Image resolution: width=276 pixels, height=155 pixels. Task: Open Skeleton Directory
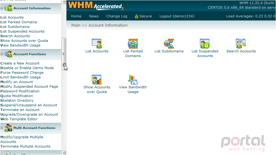[x=17, y=100]
